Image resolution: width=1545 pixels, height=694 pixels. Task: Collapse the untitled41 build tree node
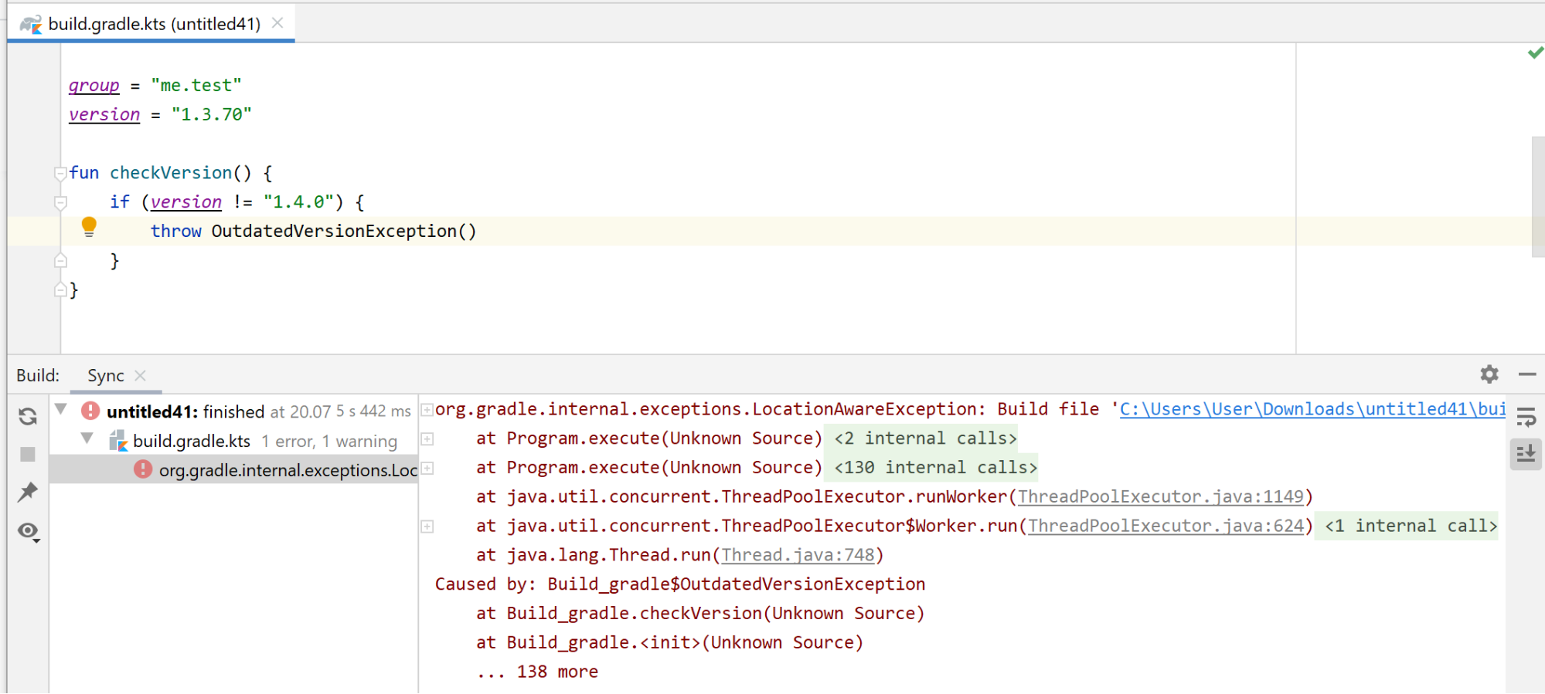[61, 410]
